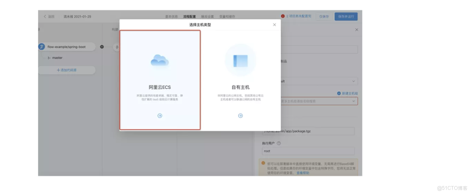This screenshot has width=471, height=194.
Task: Click the flow-example/spring-boot source icon
Action: 41,47
